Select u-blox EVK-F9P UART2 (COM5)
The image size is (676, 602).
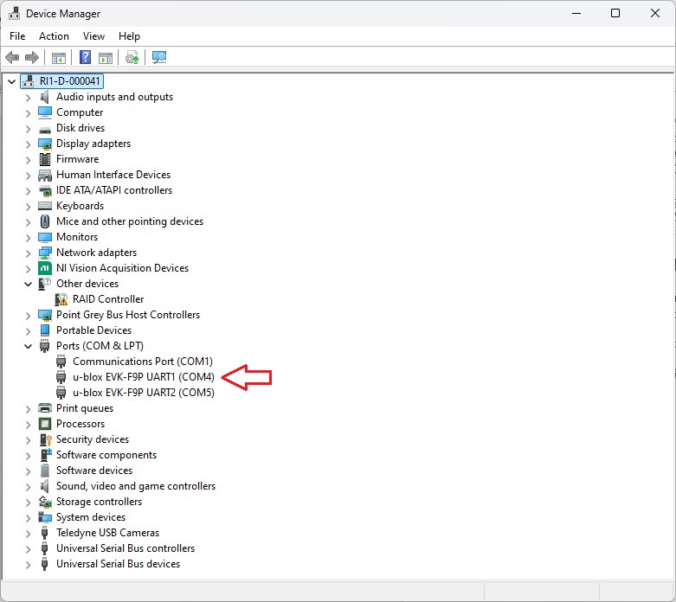pyautogui.click(x=143, y=393)
